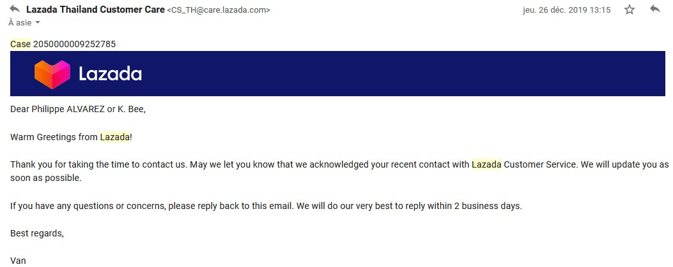
Task: Click the date jeu. 26 déc. 2019 13:15
Action: pos(566,10)
